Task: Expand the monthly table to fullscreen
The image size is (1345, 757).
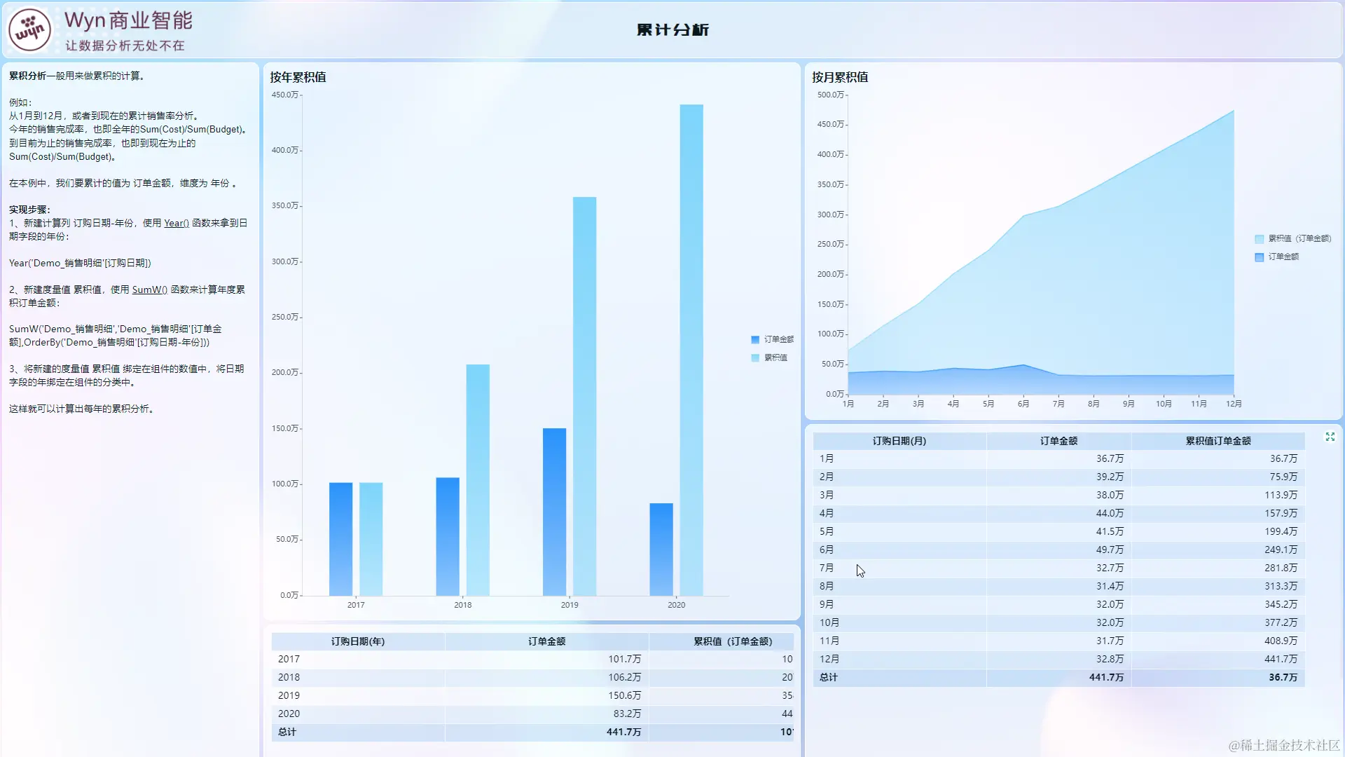Action: coord(1330,437)
